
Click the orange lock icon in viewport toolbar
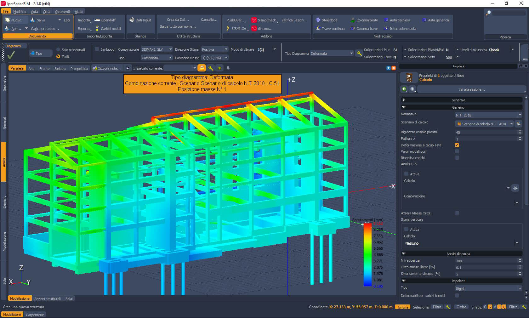point(202,68)
